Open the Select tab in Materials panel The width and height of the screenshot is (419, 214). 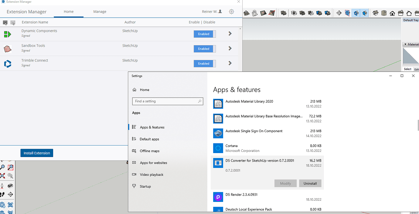tap(407, 69)
